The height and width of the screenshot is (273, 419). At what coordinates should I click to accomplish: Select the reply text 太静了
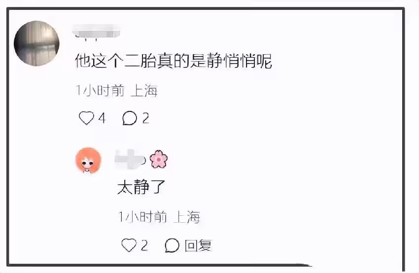pyautogui.click(x=141, y=187)
